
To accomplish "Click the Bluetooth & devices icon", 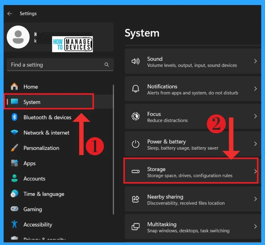I will point(14,117).
